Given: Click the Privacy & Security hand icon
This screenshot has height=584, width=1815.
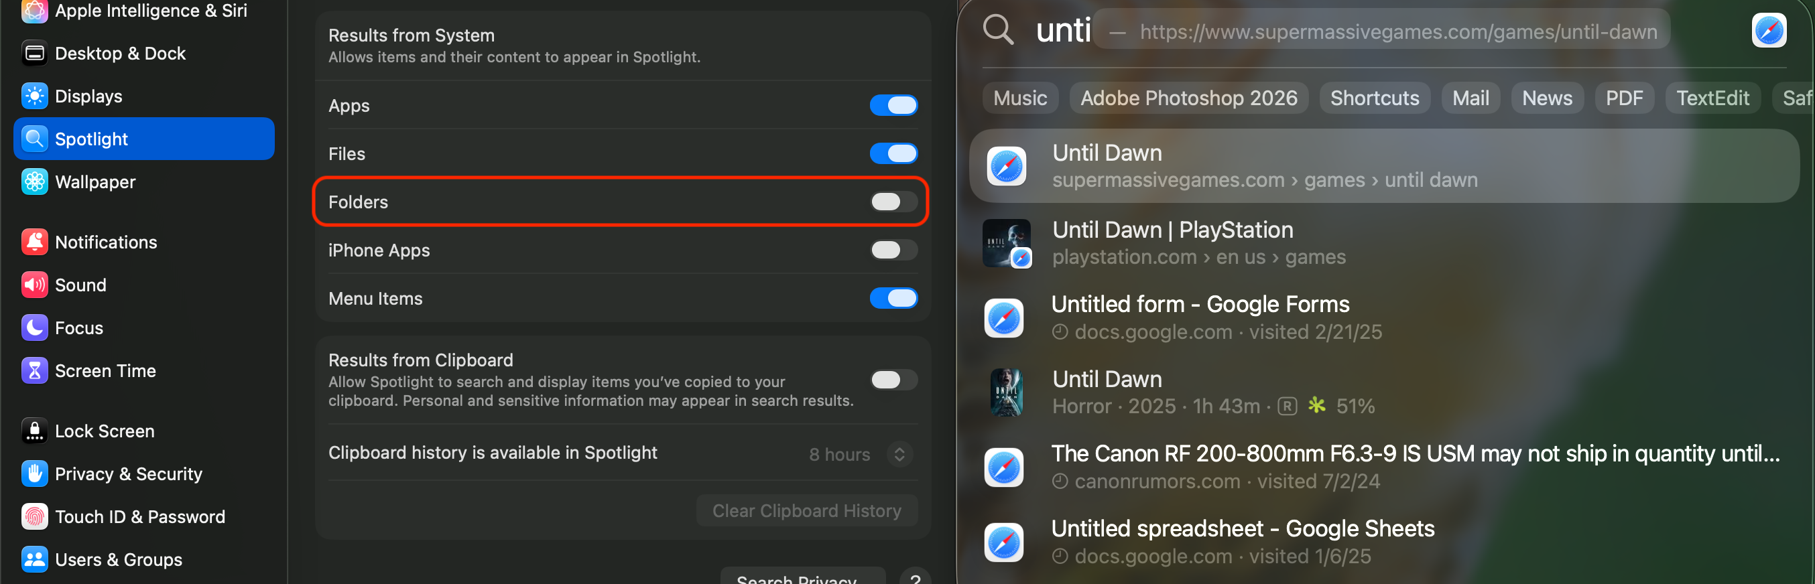Looking at the screenshot, I should coord(35,474).
